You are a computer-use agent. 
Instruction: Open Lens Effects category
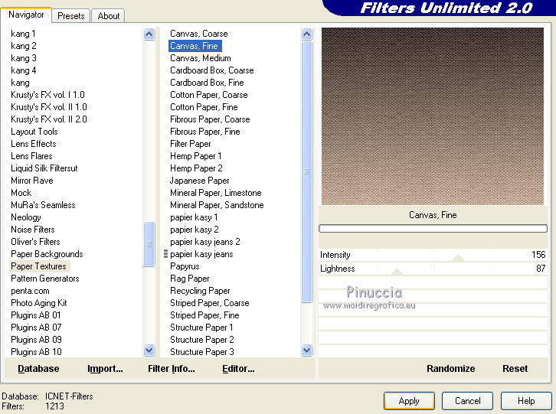pos(34,144)
